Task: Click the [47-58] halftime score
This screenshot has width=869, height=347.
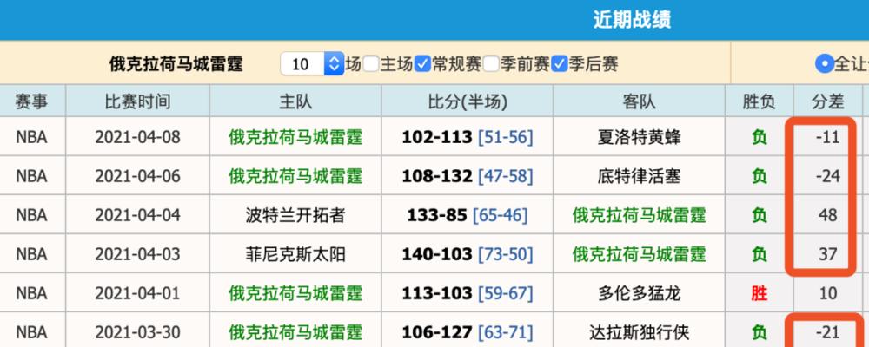Action: (506, 176)
